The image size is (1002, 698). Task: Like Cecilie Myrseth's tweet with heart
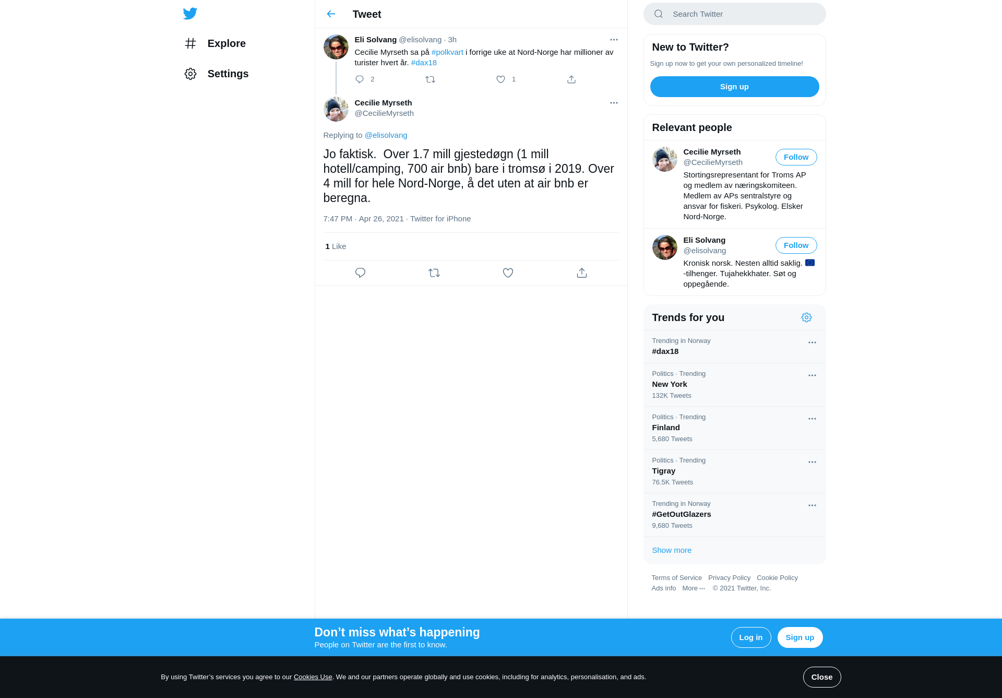(x=508, y=273)
